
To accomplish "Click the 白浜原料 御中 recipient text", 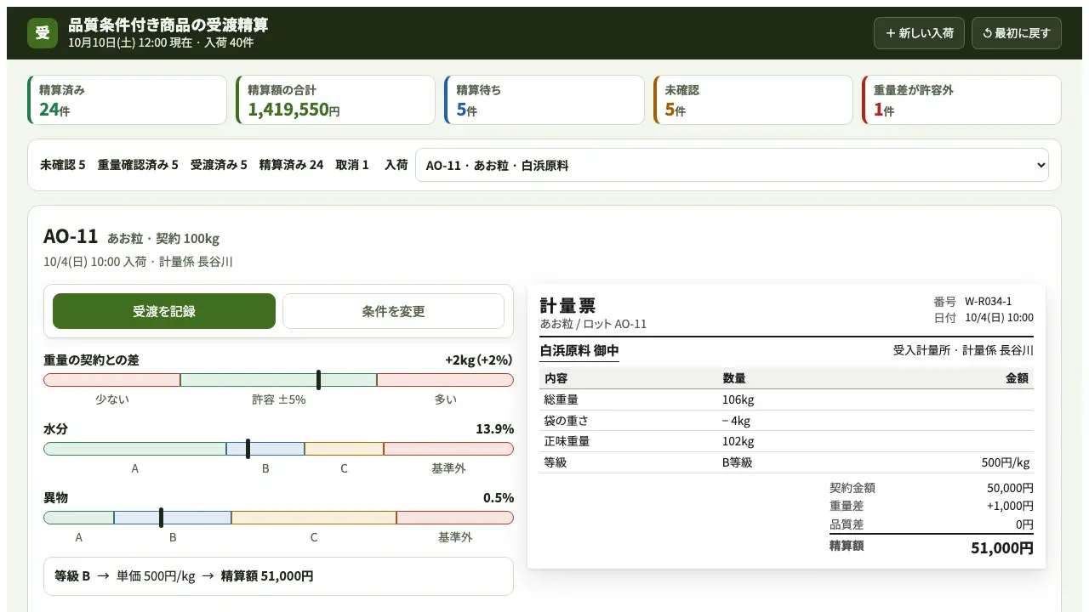I will tap(579, 350).
